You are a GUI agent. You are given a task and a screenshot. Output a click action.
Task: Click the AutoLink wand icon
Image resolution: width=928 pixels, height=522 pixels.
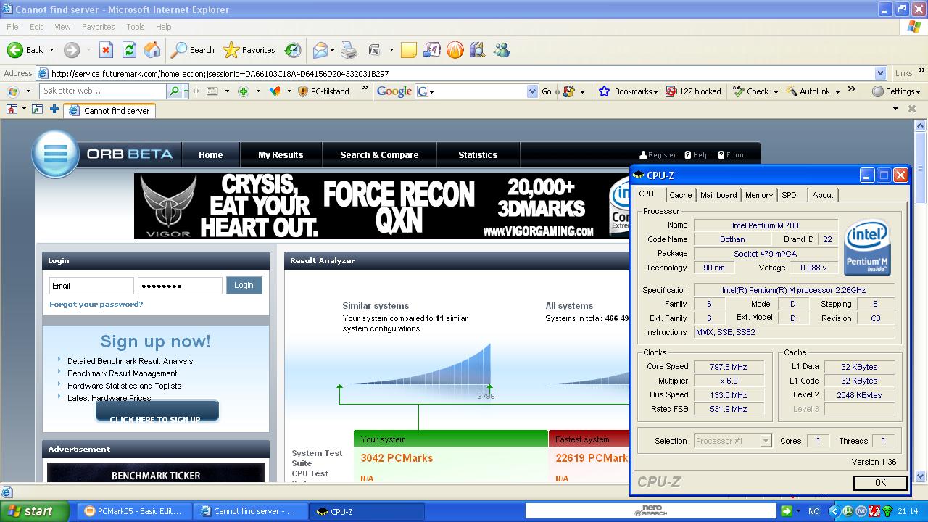791,91
